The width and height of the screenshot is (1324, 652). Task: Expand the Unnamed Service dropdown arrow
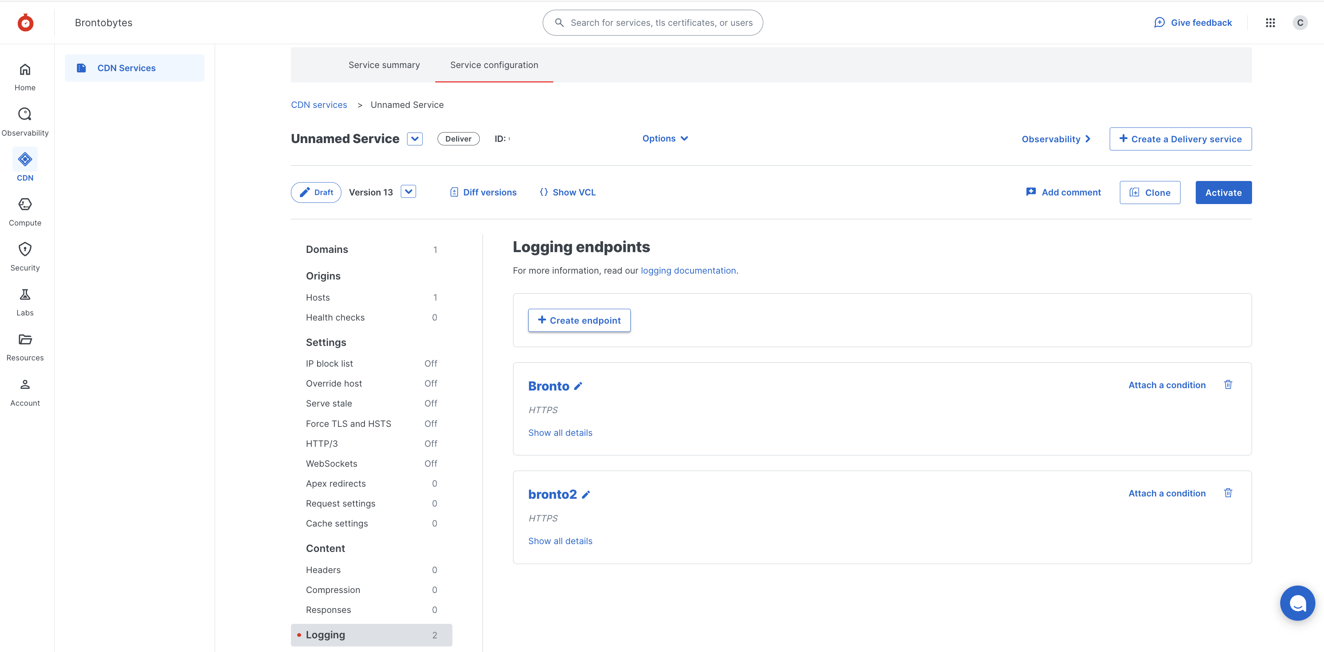pos(414,139)
